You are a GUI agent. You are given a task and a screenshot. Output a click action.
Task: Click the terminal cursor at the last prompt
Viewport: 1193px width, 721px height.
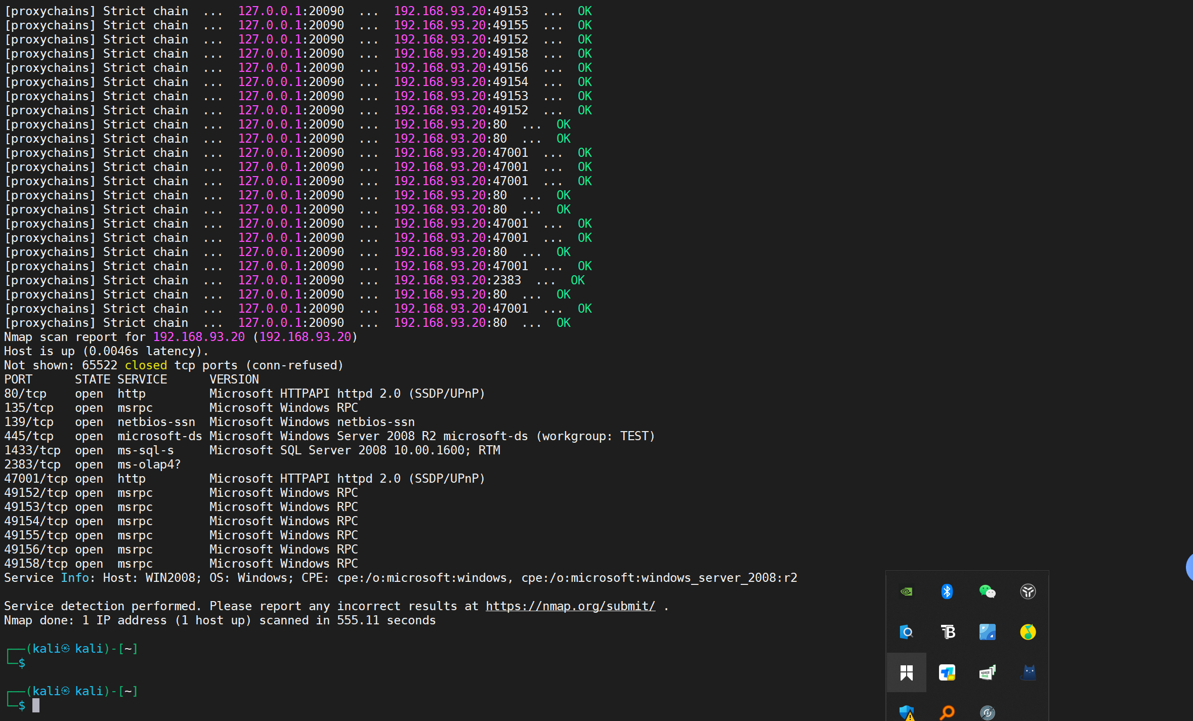tap(36, 705)
